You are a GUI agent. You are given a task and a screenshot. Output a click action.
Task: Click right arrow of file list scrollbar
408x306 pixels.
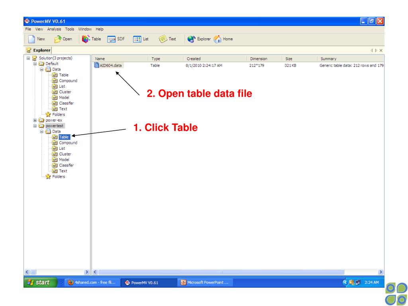[381, 272]
